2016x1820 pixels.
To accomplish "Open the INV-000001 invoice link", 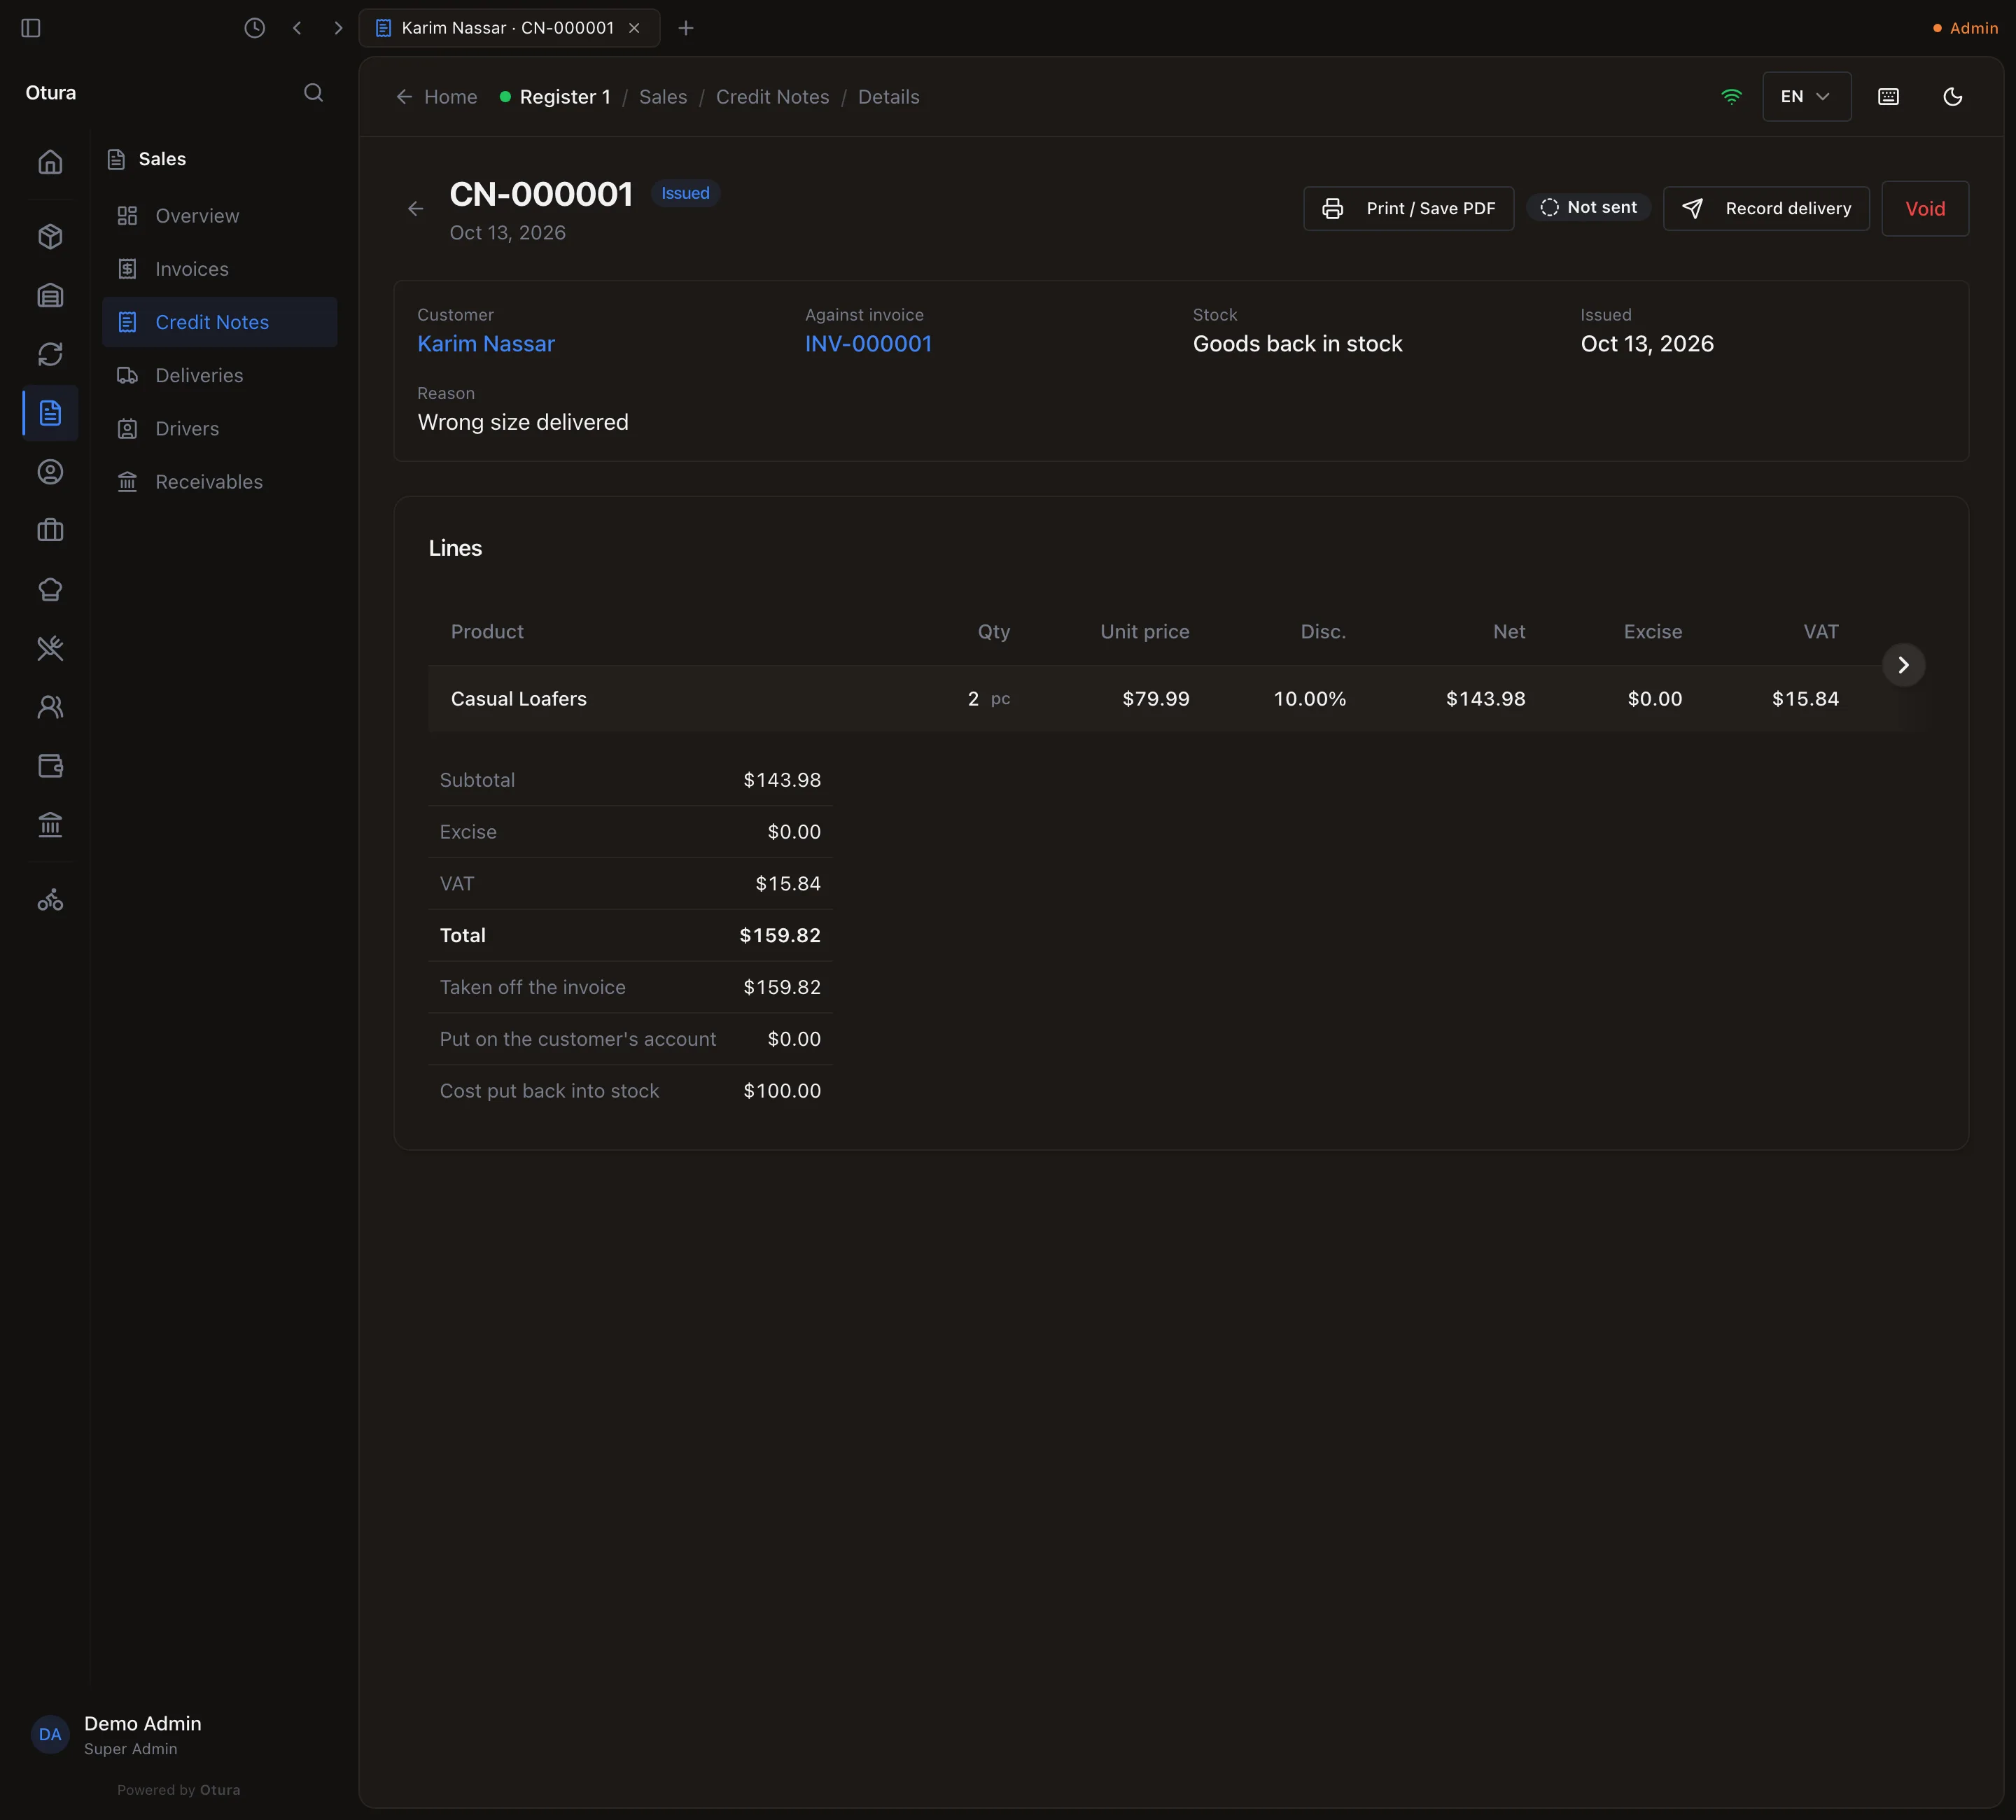I will tap(868, 344).
